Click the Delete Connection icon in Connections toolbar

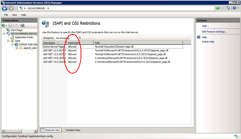point(23,25)
